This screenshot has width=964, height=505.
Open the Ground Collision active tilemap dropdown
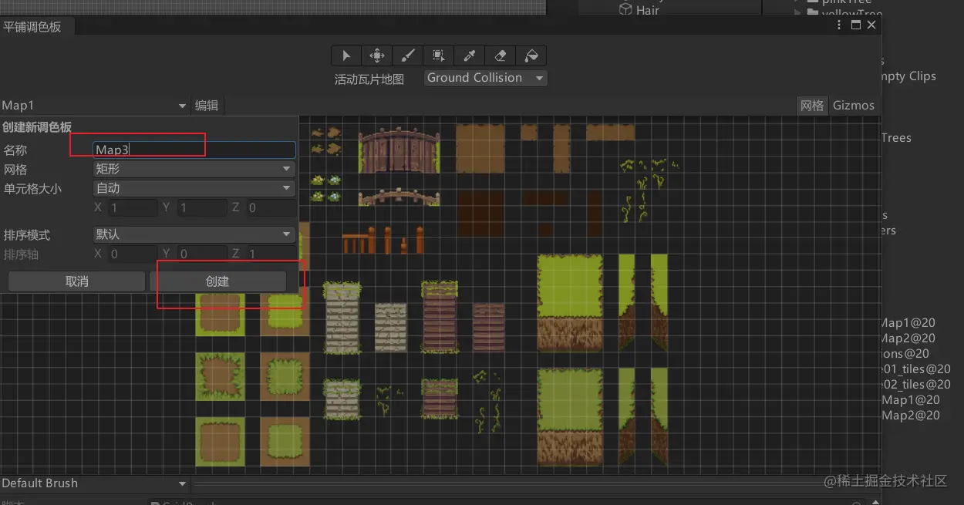(486, 78)
